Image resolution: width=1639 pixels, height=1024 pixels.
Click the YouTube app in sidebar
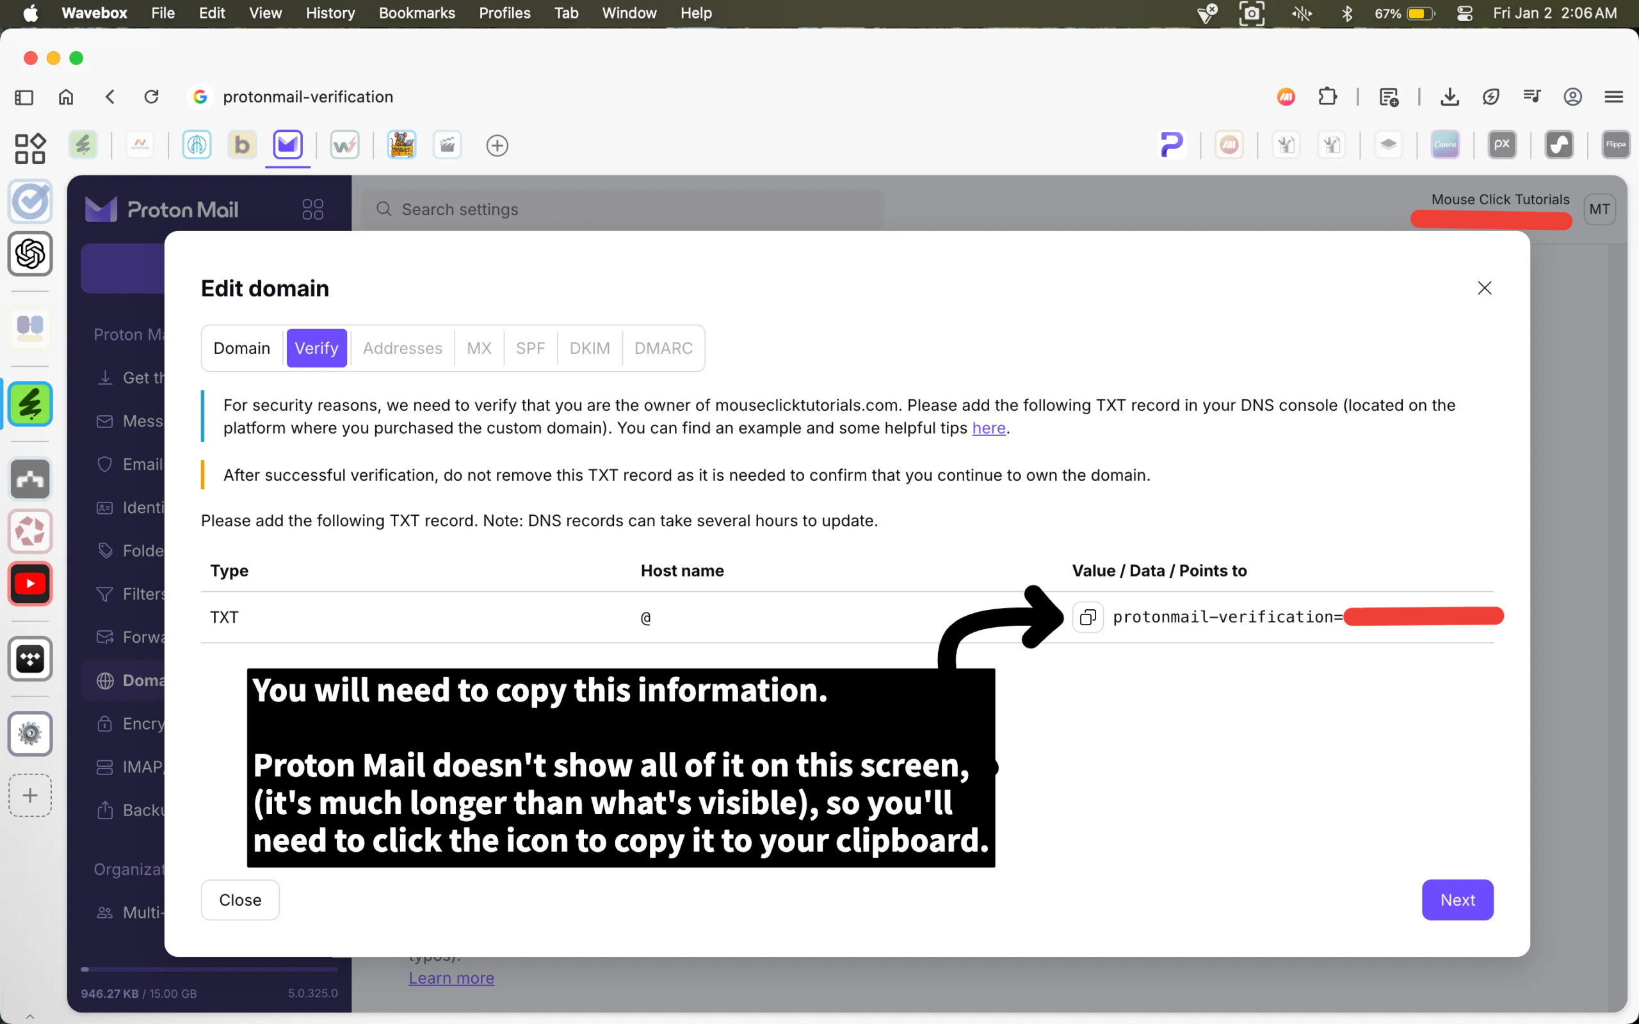(x=30, y=583)
